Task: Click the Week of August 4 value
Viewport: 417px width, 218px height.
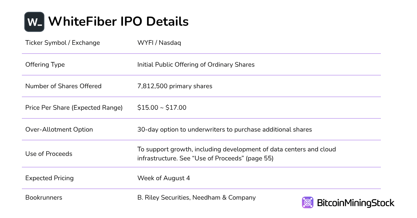Action: click(164, 178)
